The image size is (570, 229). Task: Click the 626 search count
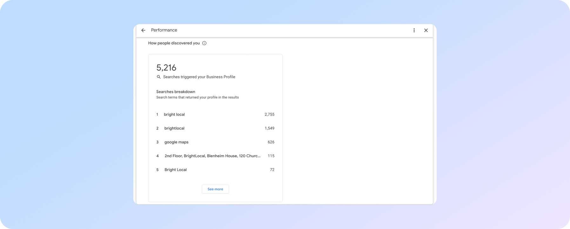(271, 142)
